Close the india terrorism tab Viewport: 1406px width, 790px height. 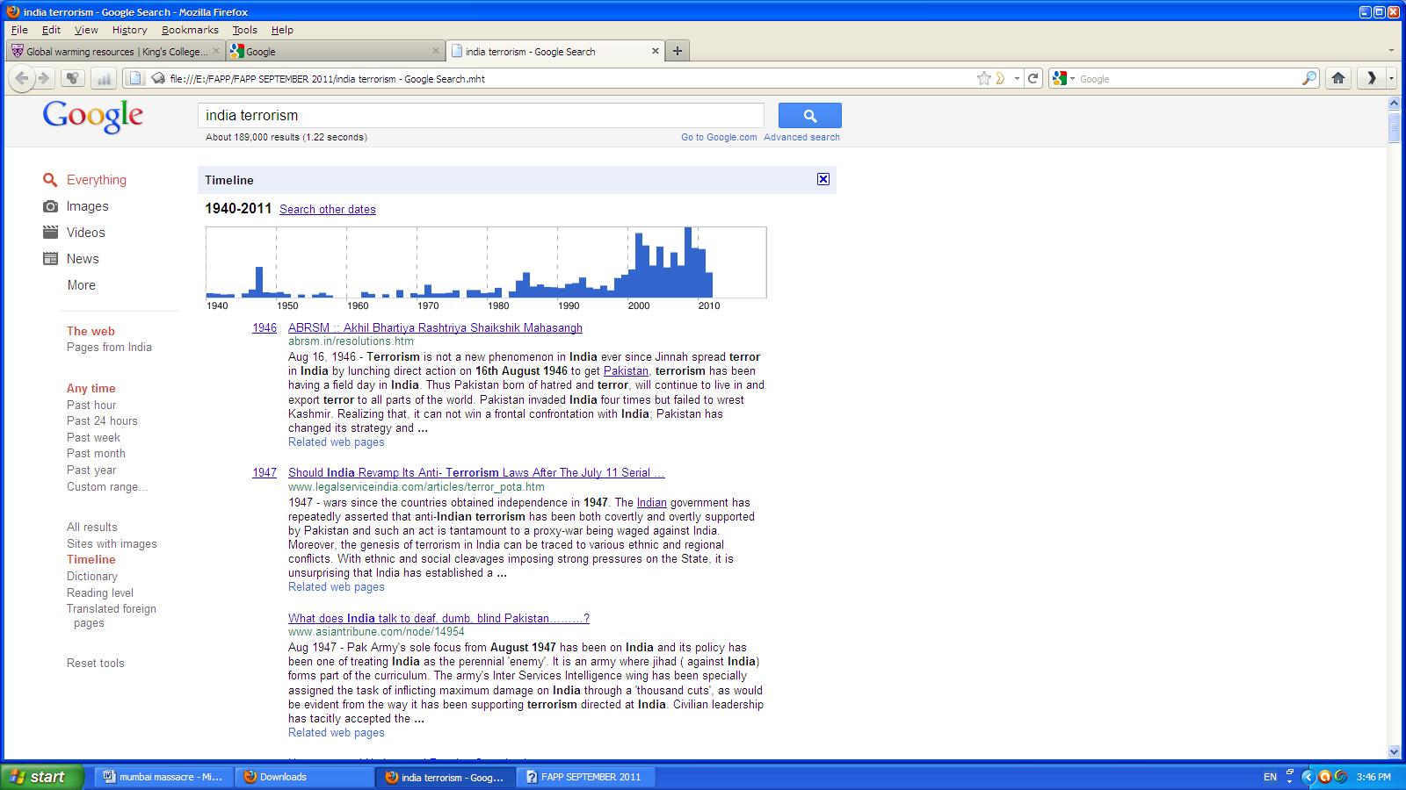coord(655,51)
